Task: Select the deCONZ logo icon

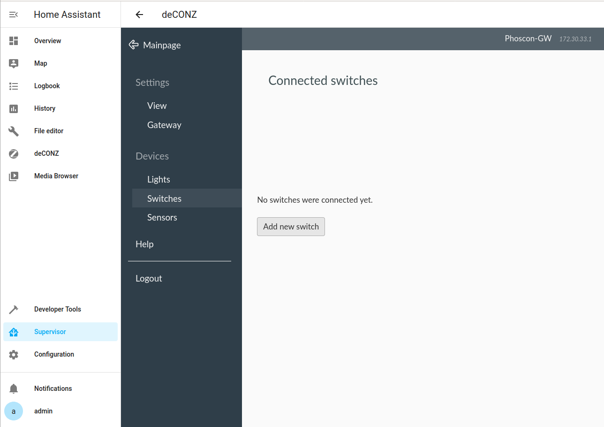Action: coord(14,153)
